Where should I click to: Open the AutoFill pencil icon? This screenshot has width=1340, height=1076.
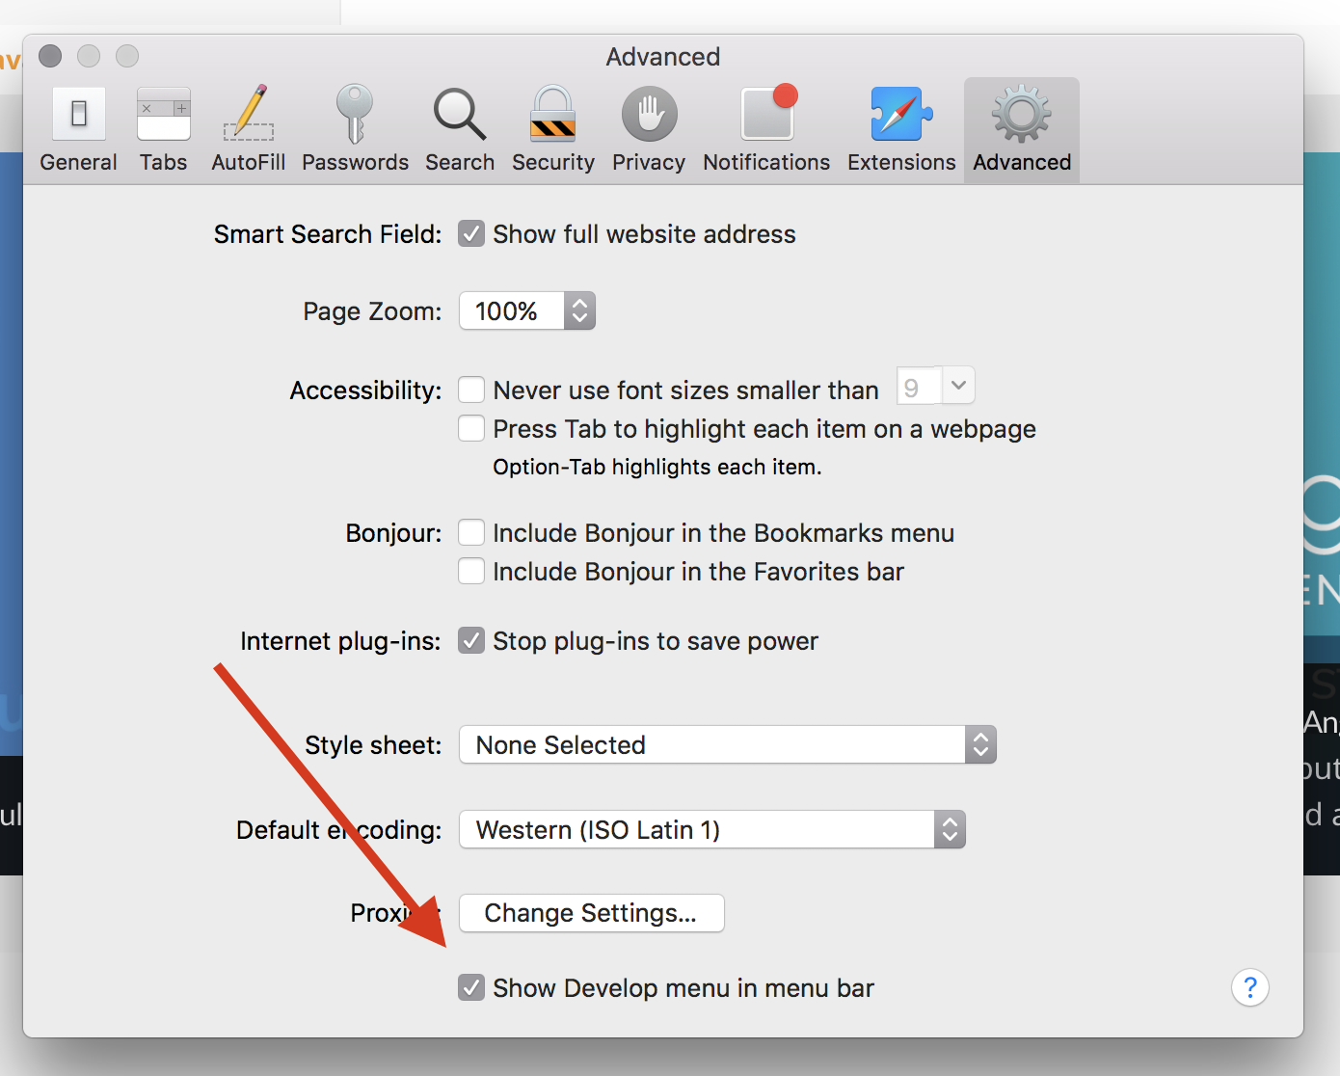tap(249, 130)
